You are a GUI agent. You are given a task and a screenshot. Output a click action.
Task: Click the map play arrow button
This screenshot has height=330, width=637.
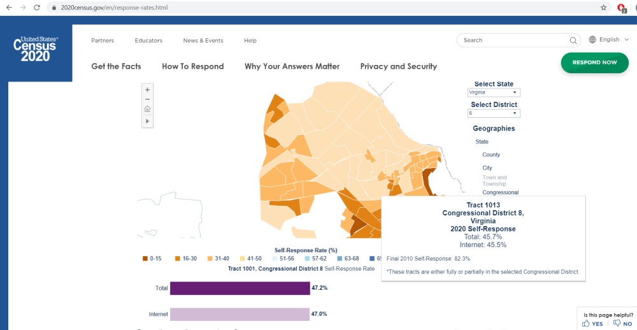[x=148, y=120]
